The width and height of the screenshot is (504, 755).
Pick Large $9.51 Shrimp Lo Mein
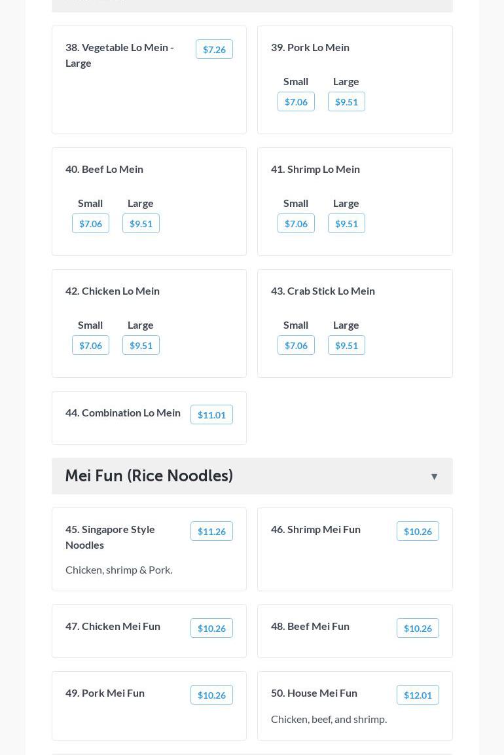[346, 224]
